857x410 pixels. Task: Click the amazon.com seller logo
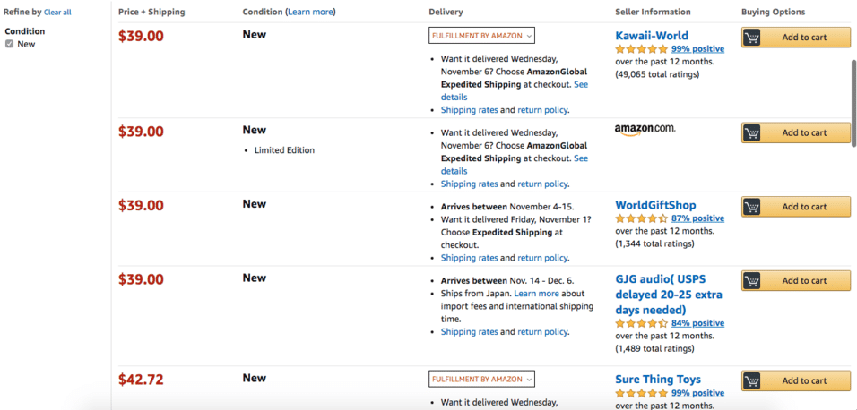(645, 130)
